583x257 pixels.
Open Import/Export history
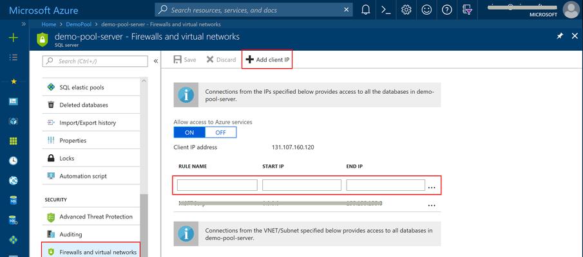click(x=91, y=123)
